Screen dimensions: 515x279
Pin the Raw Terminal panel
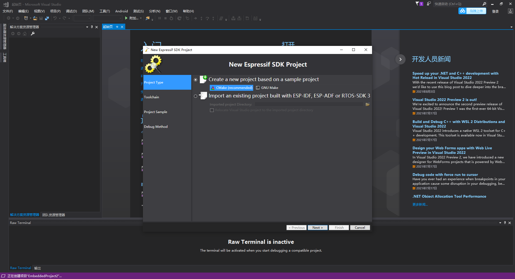pos(505,223)
